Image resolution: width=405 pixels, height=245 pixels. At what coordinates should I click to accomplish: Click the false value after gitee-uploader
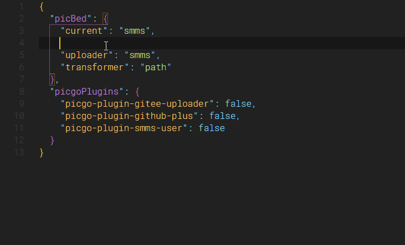[x=238, y=103]
